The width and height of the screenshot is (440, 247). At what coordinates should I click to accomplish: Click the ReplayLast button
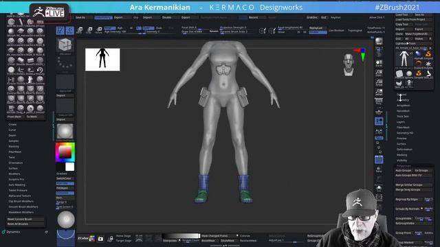click(x=318, y=28)
